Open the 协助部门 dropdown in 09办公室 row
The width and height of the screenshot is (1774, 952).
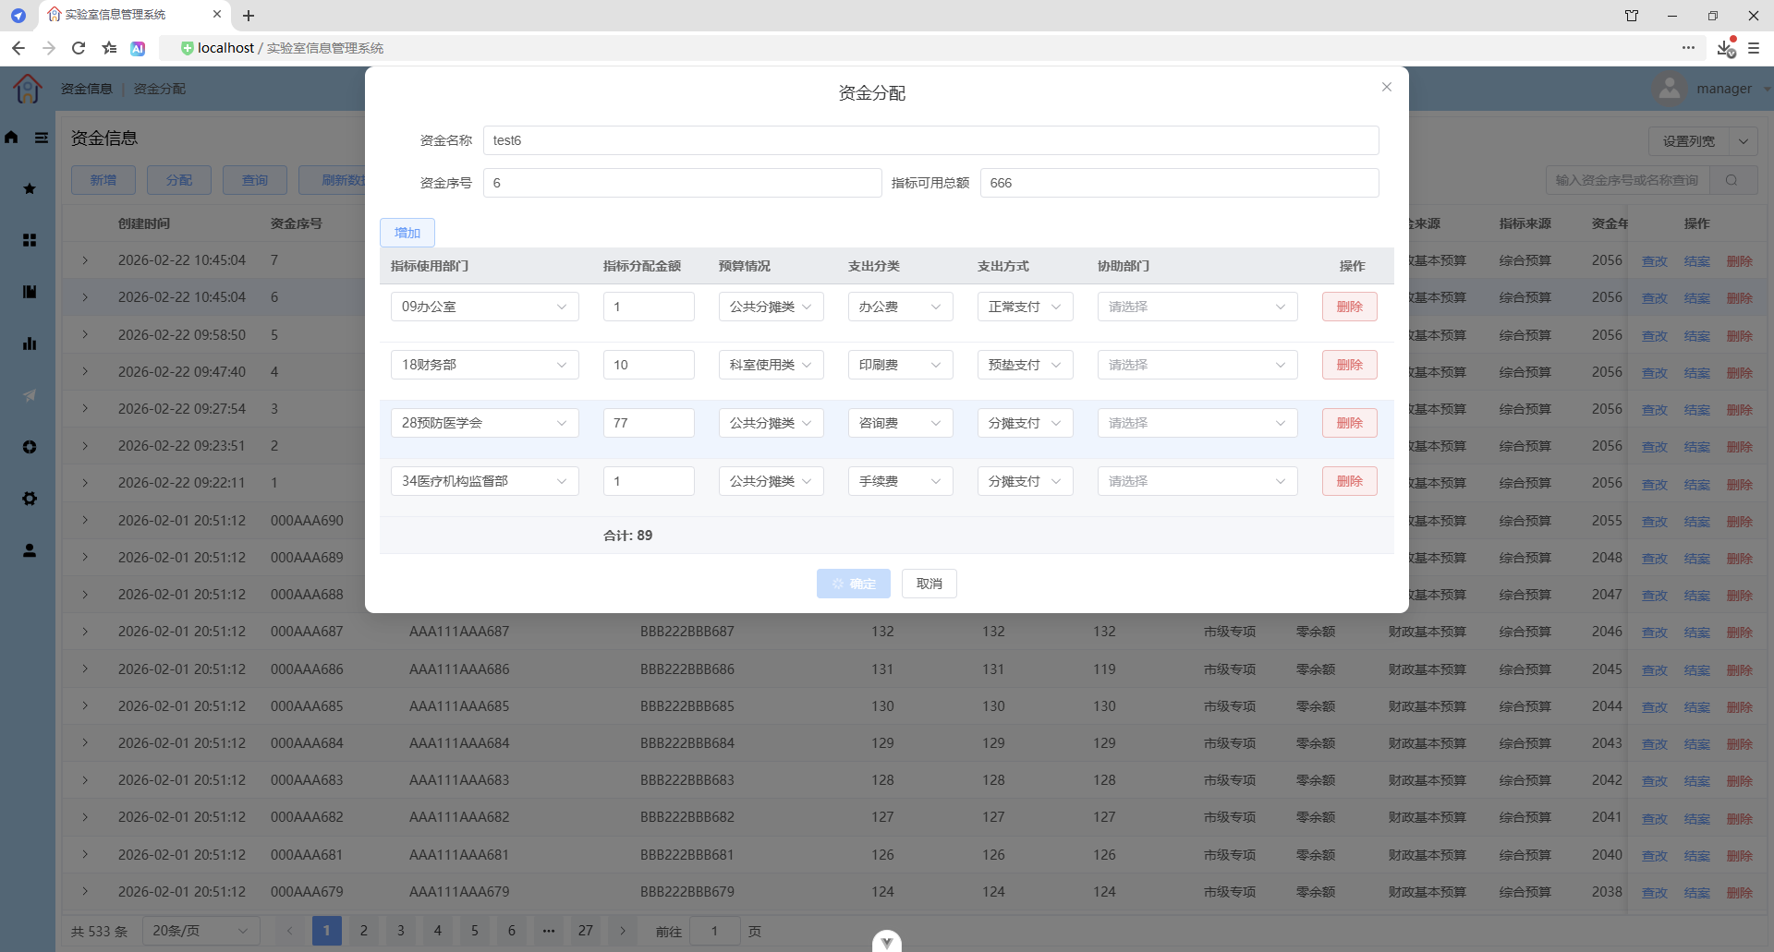click(1197, 307)
